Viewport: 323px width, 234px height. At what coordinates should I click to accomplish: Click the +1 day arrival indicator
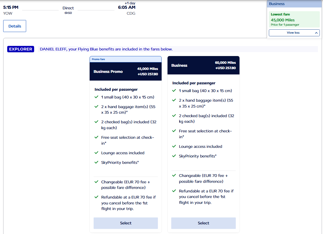(x=130, y=3)
